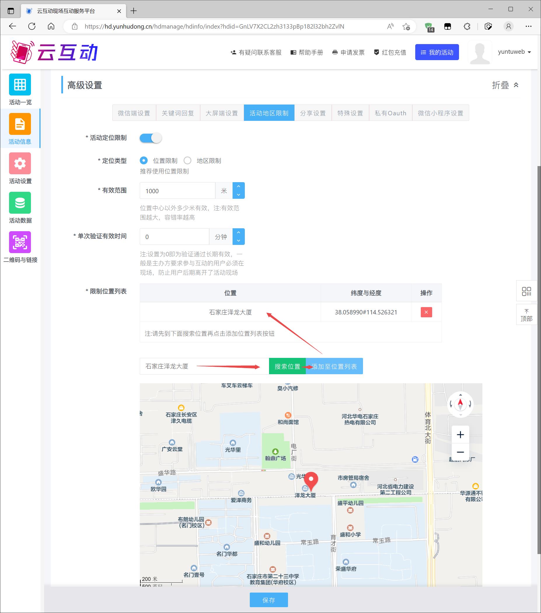Zoom in the map with plus button
The image size is (541, 613).
pyautogui.click(x=460, y=435)
